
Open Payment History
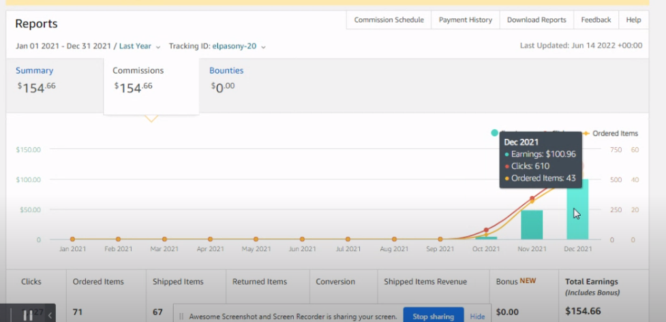(x=465, y=20)
